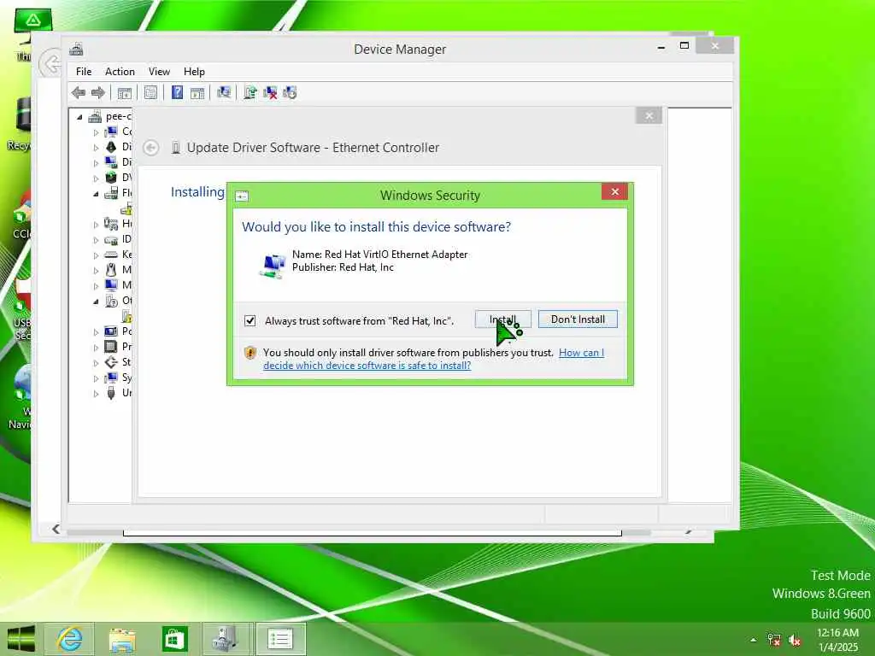
Task: Expand the System devices node
Action: 96,378
